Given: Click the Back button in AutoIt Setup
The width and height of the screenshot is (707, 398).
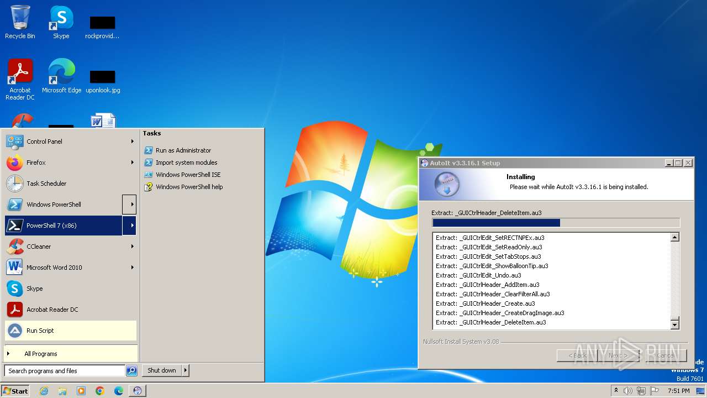Looking at the screenshot, I should pos(577,355).
